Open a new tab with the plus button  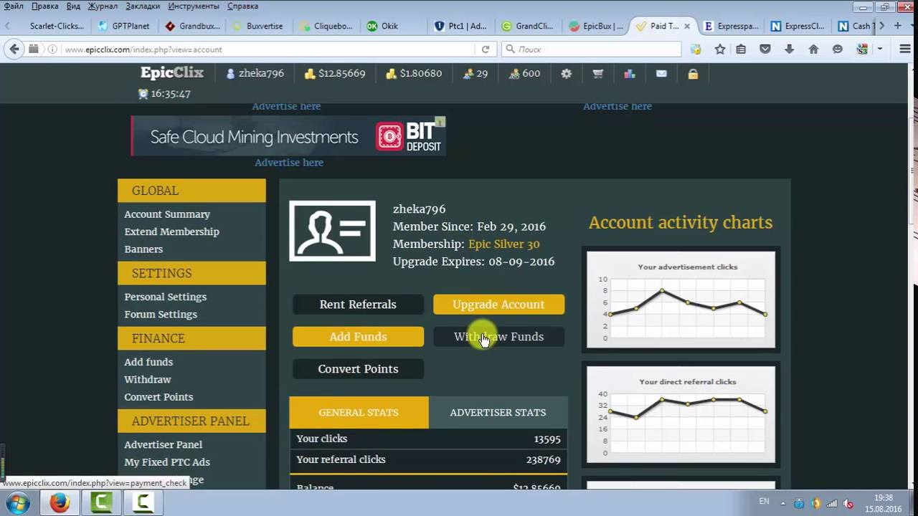point(898,26)
